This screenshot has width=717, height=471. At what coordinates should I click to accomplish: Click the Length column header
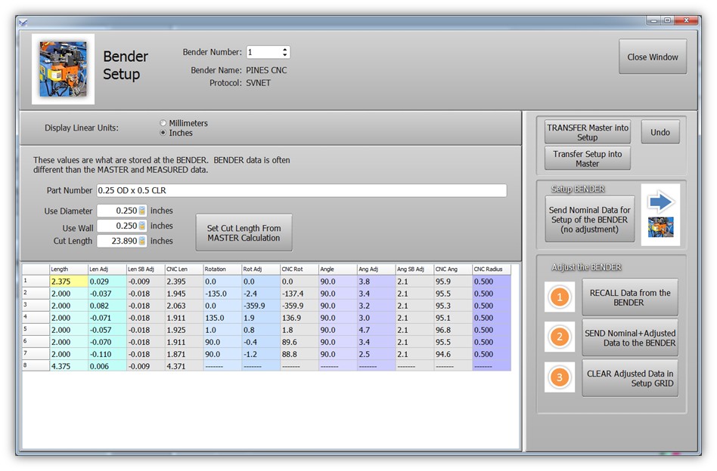(67, 269)
